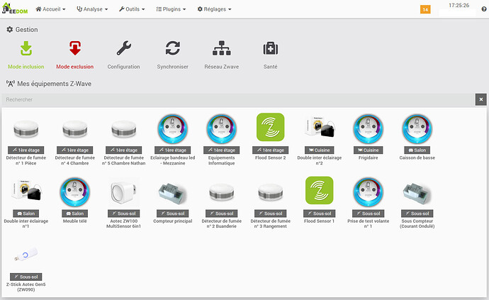Open the Santé medical kit icon
Screen dimensions: 489x300
[271, 48]
